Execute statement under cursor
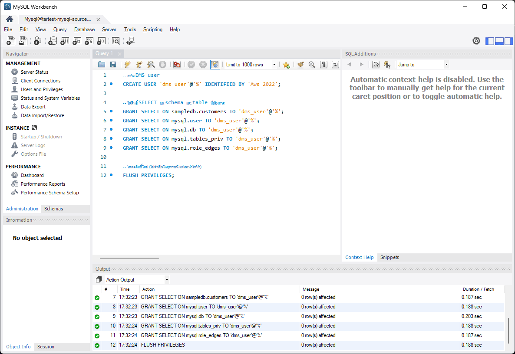Image resolution: width=515 pixels, height=354 pixels. 139,65
